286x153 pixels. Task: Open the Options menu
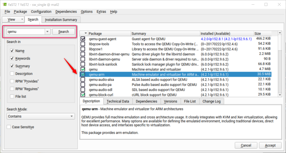click(x=87, y=11)
